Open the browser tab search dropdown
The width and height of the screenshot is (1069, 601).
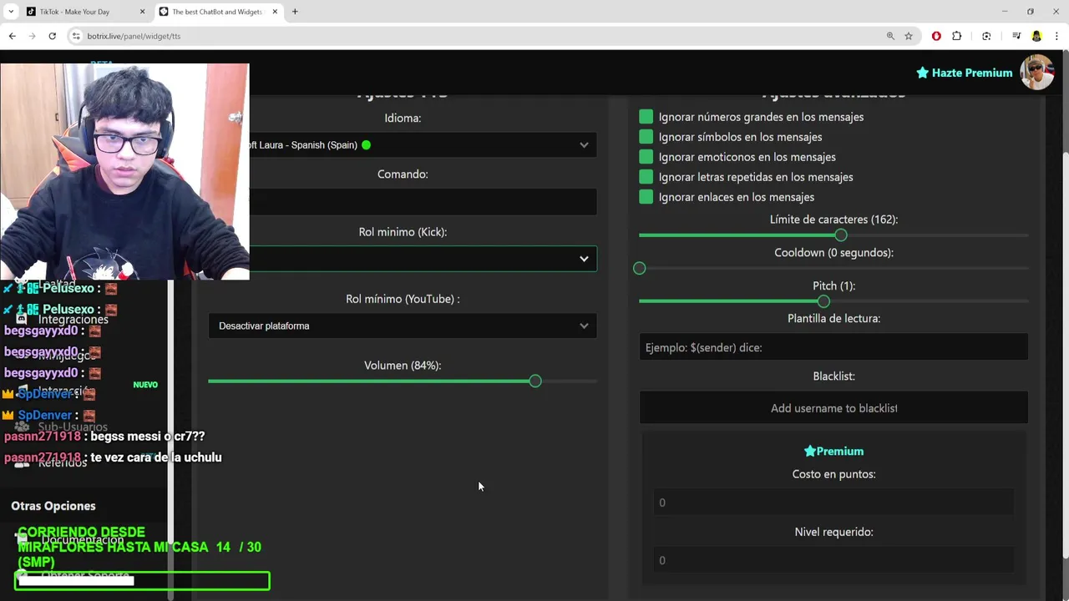coord(11,12)
